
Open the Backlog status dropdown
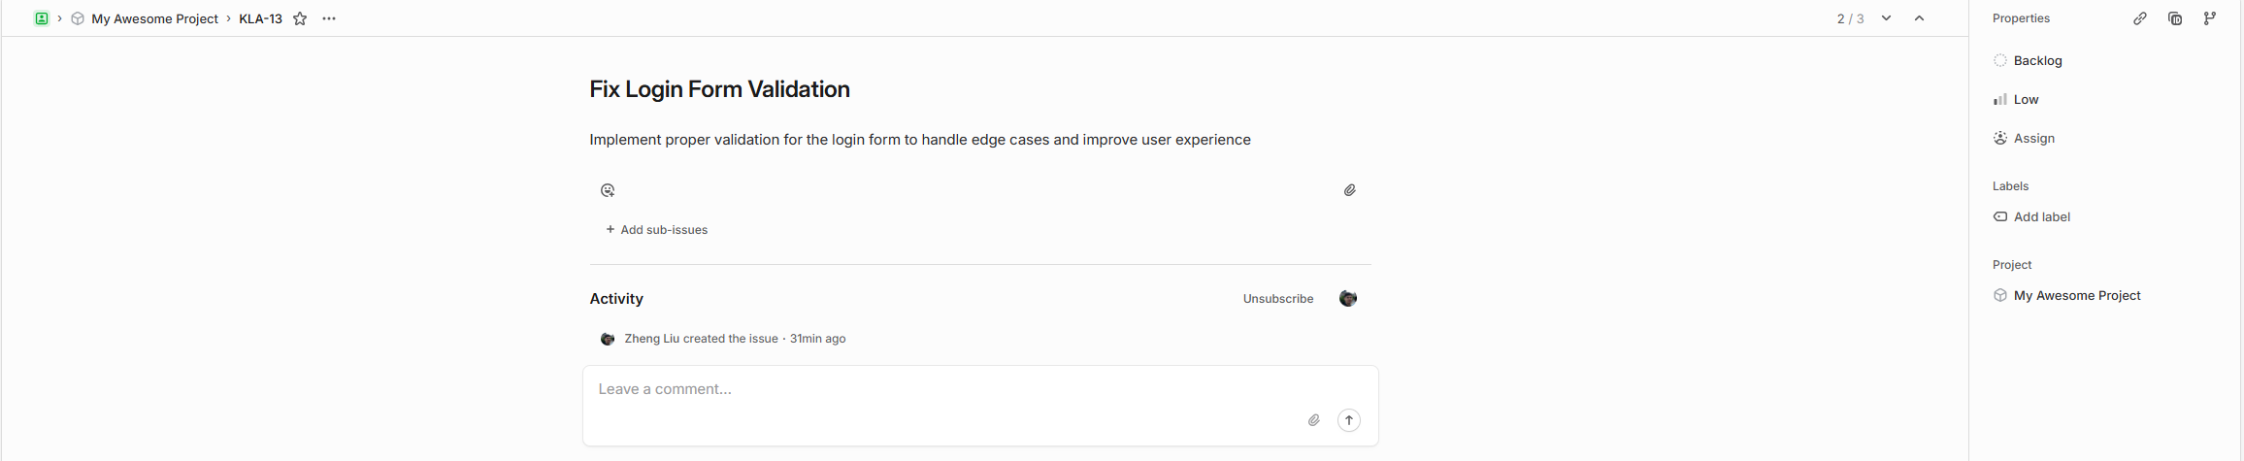coord(2036,60)
